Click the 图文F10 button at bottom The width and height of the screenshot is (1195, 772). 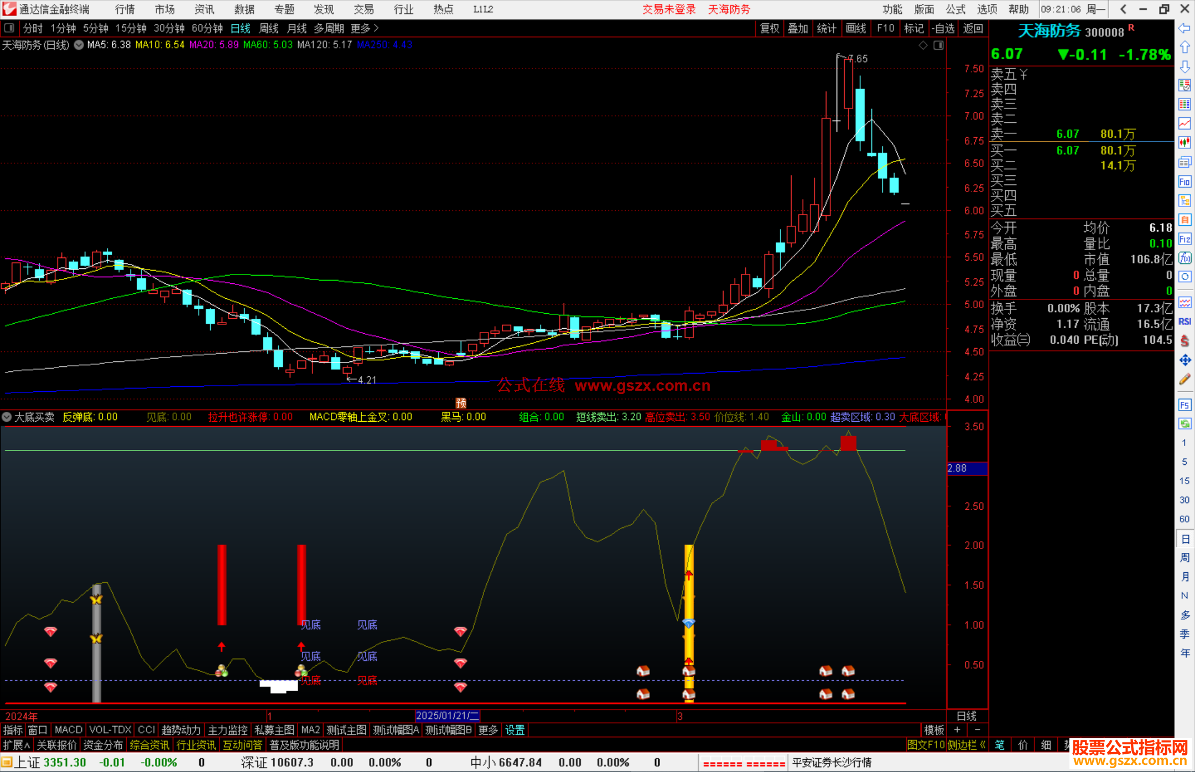926,745
